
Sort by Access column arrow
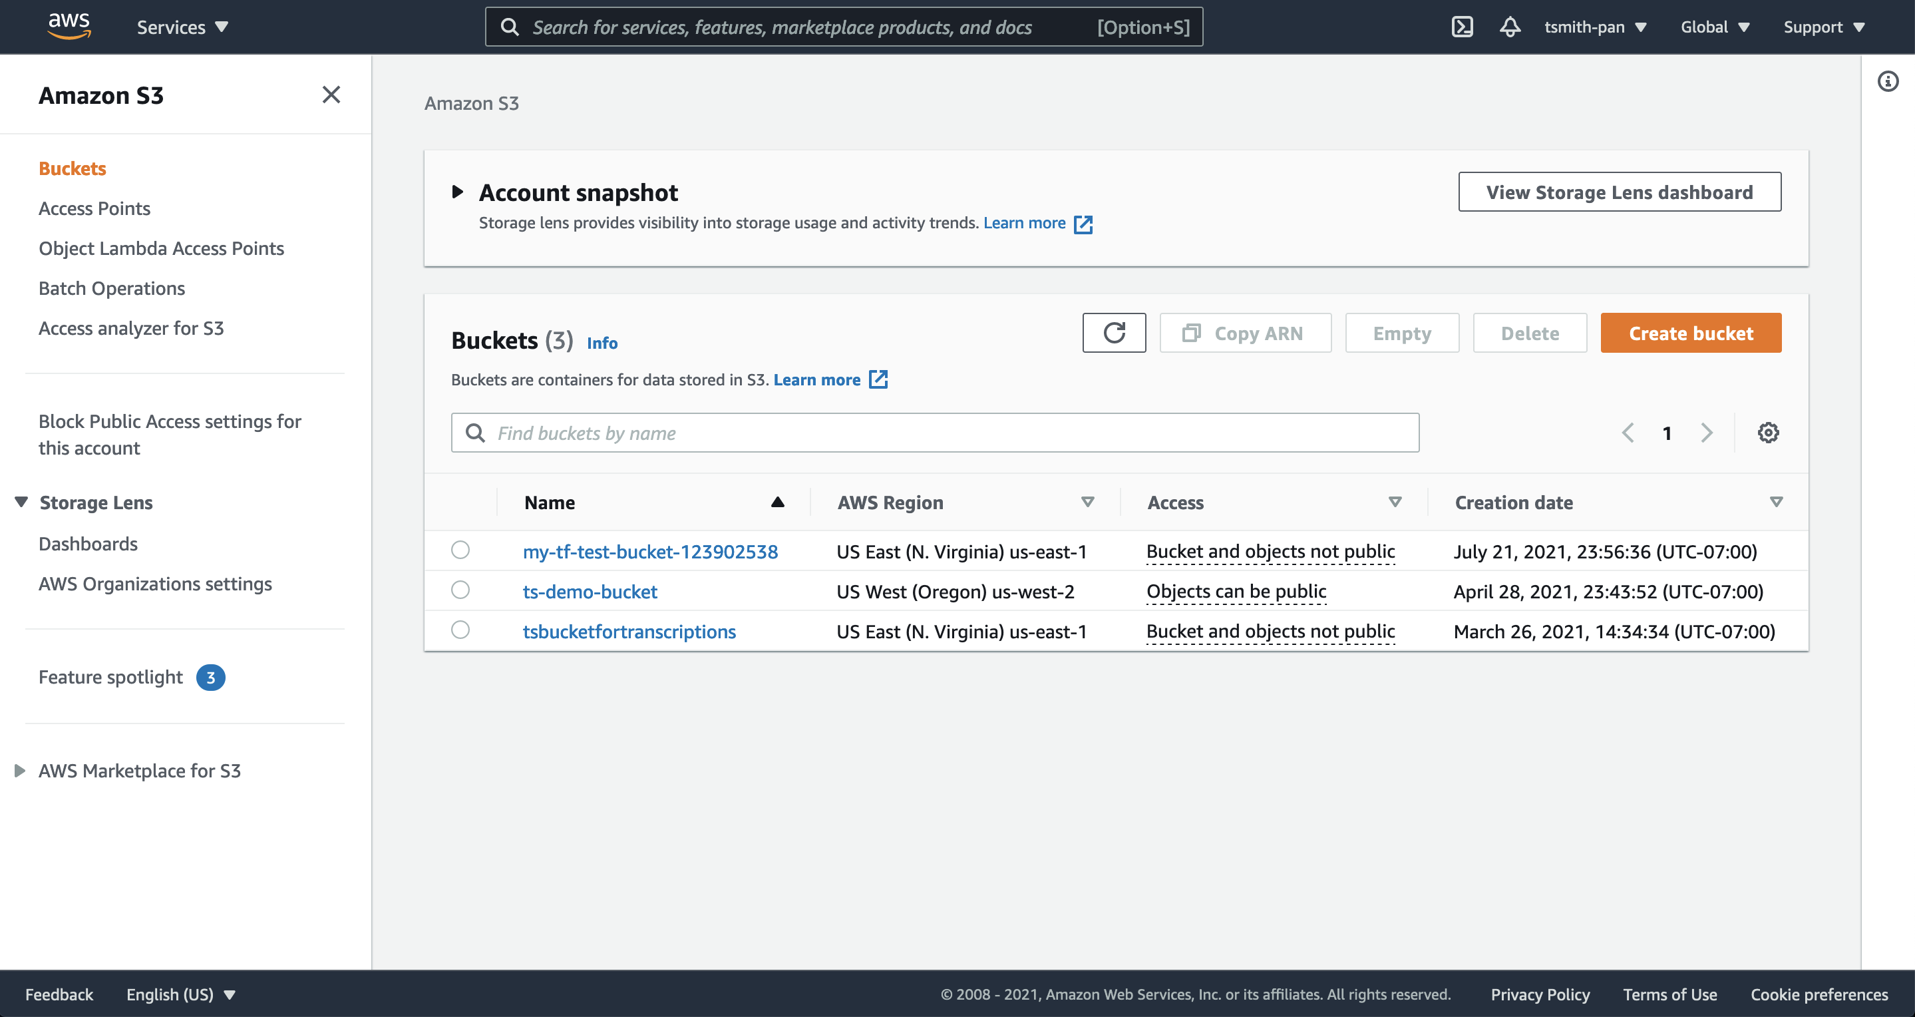[1395, 503]
